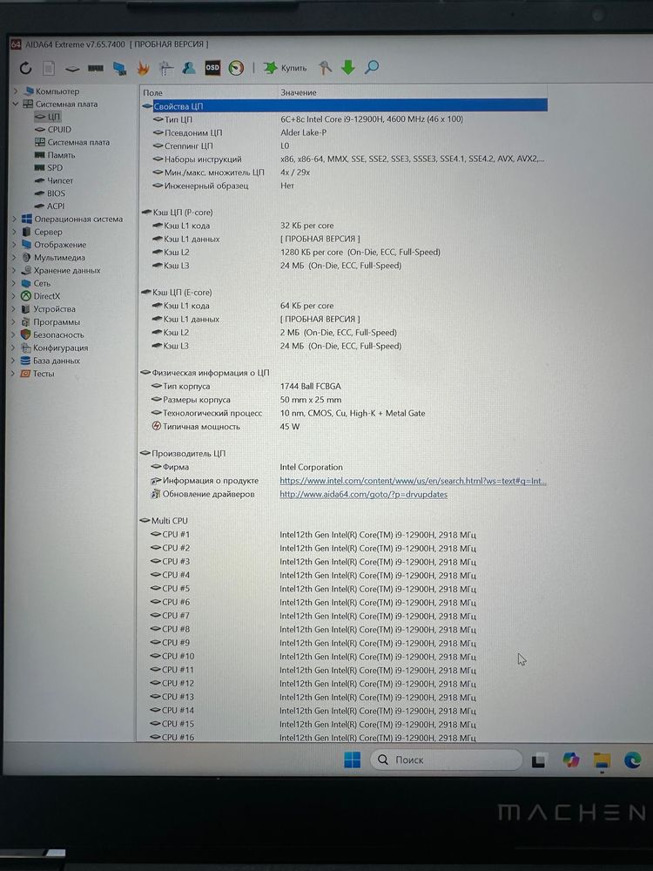Expand the Отображение tree node
Image resolution: width=653 pixels, height=871 pixels.
pos(15,245)
